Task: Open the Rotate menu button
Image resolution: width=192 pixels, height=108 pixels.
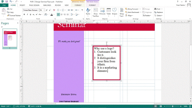Action: 147,16
